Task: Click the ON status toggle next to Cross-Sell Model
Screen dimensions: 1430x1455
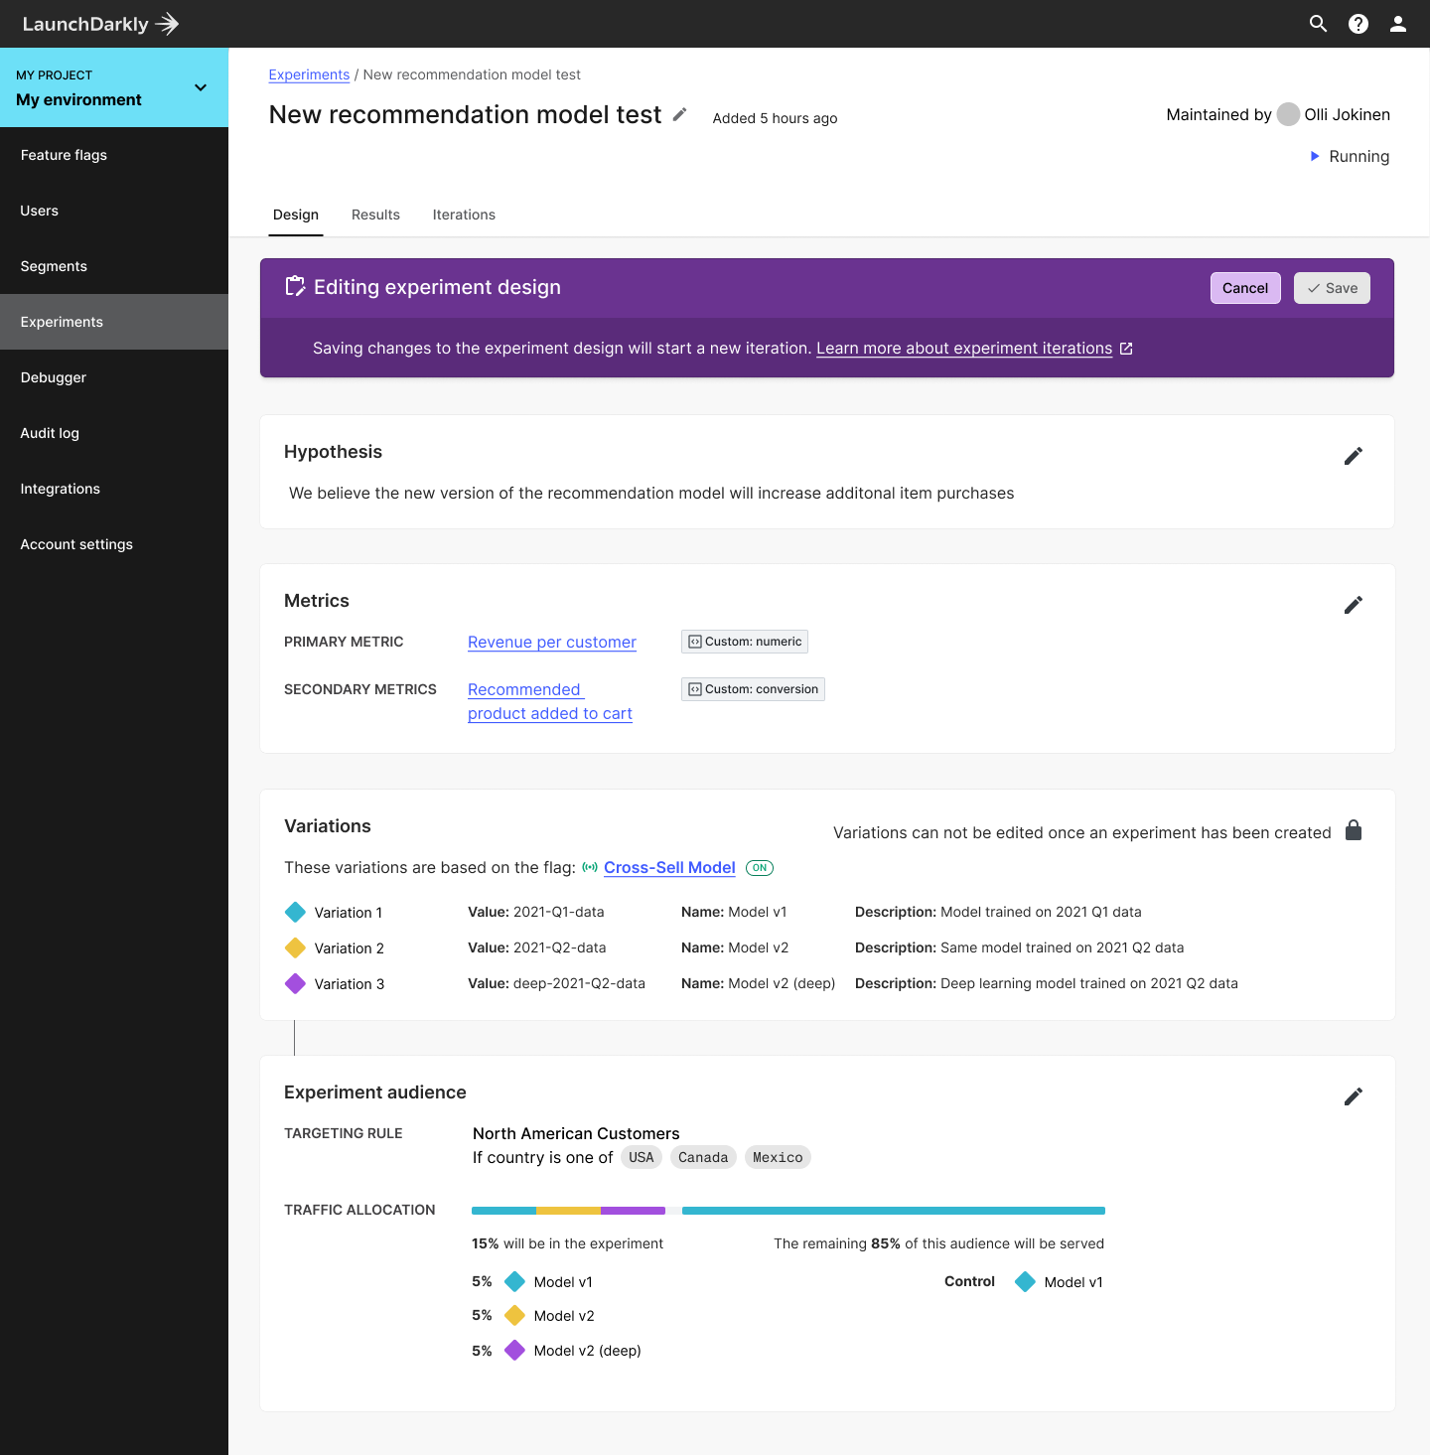Action: click(x=759, y=867)
